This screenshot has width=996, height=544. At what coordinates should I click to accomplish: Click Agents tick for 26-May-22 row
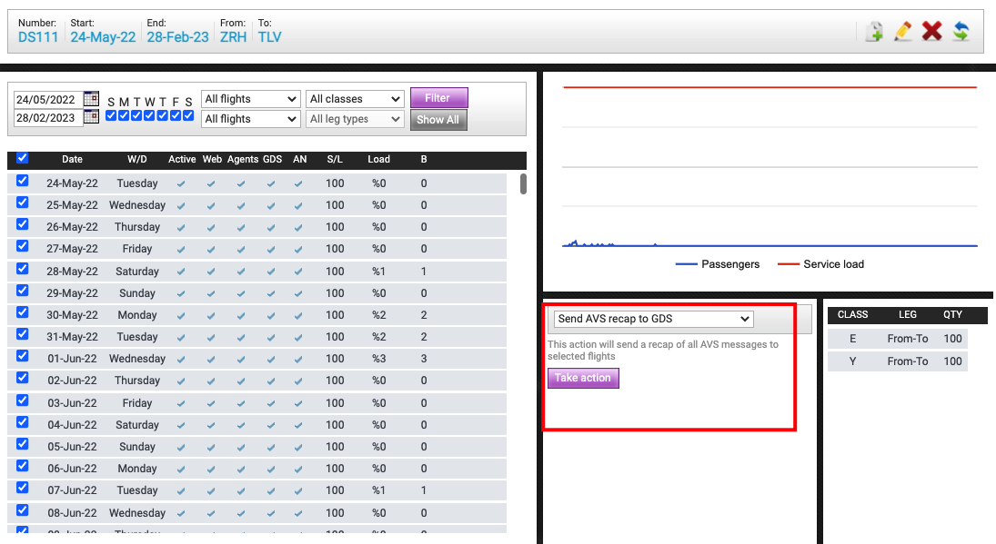(x=241, y=228)
